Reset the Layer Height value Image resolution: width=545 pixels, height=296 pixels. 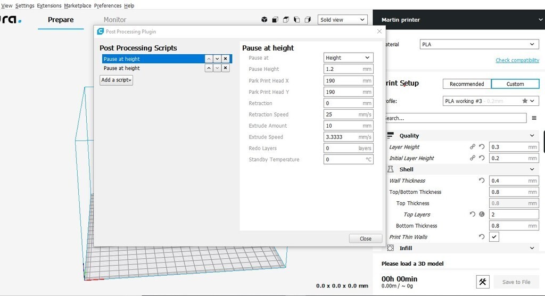click(x=481, y=147)
